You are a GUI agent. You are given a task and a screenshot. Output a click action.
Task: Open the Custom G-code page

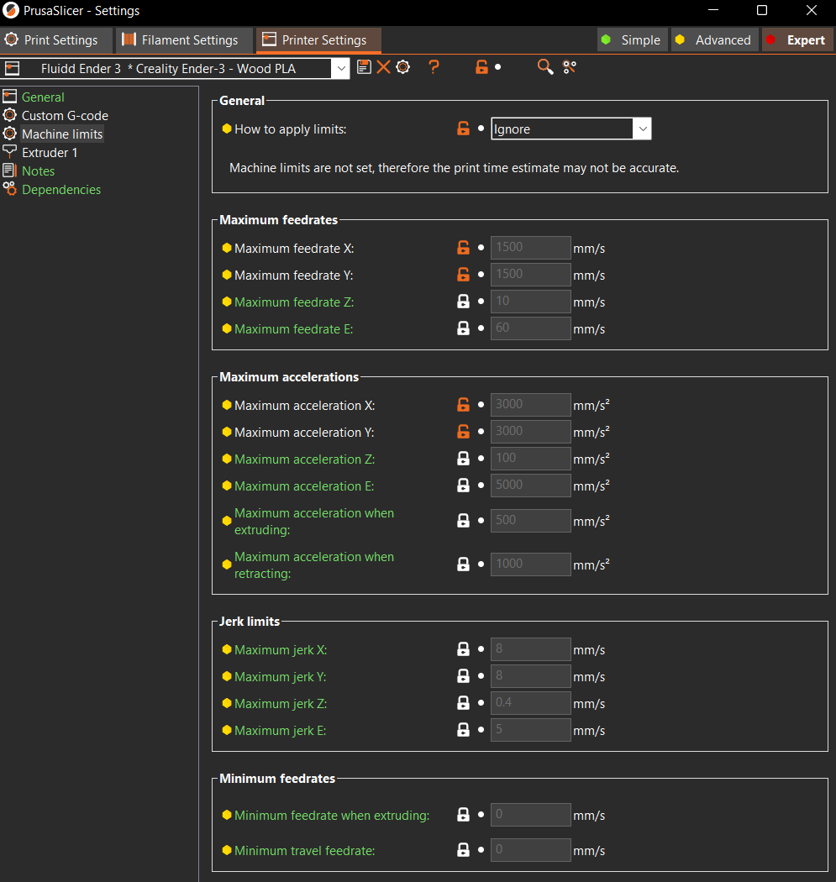(x=65, y=116)
